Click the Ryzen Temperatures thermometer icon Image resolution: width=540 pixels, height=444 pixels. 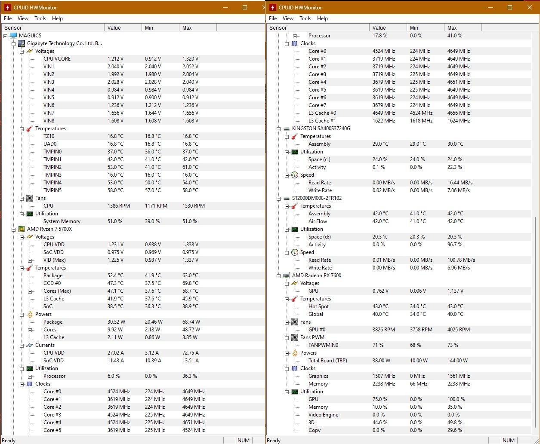click(29, 268)
